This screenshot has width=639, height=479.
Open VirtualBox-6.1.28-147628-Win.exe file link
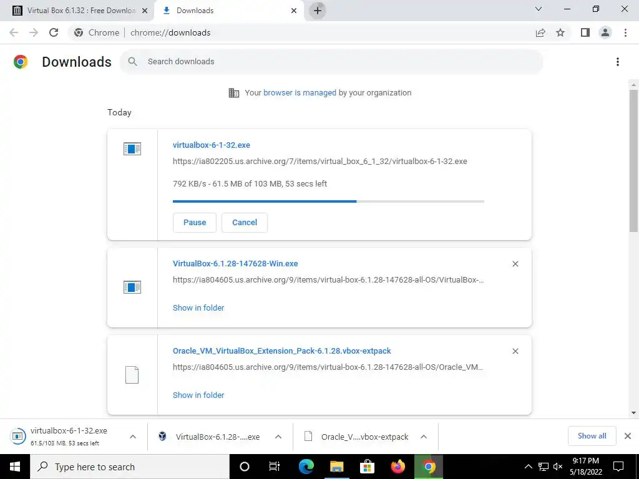point(235,264)
